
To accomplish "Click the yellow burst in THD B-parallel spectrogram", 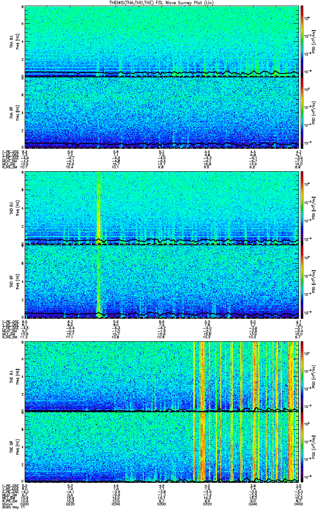I will [x=99, y=280].
